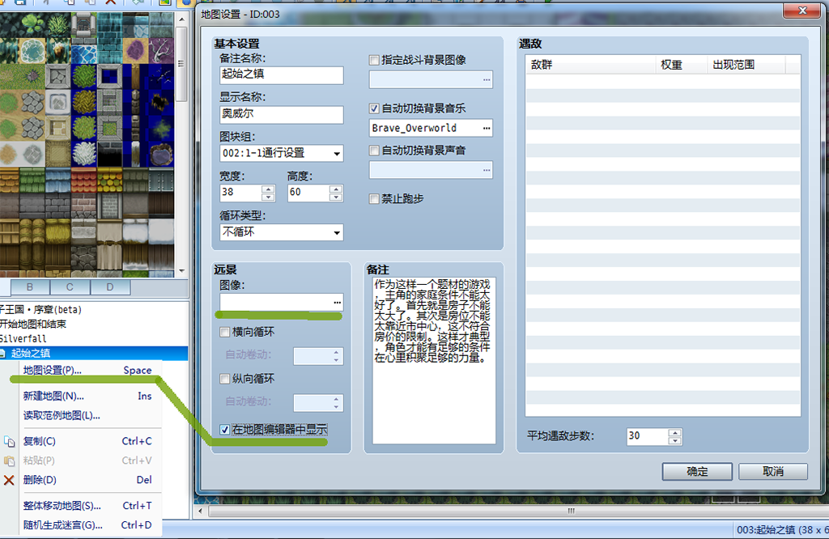Decrease the 宽度 value with its down arrow
This screenshot has height=539, width=829.
[x=268, y=197]
